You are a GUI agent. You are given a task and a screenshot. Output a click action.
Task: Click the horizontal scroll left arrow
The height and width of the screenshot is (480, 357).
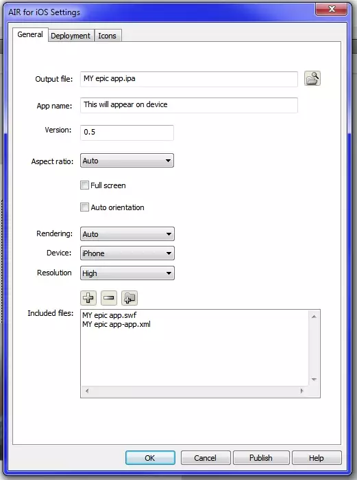87,391
